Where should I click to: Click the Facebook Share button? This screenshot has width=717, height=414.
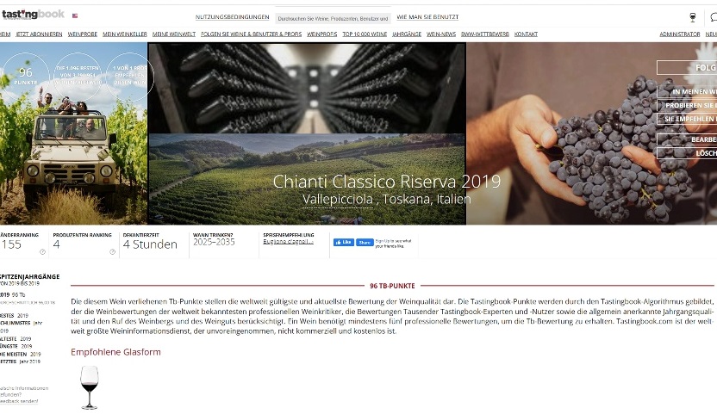coord(365,242)
